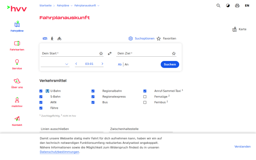Toggle the Bus checkbox

pos(93,102)
